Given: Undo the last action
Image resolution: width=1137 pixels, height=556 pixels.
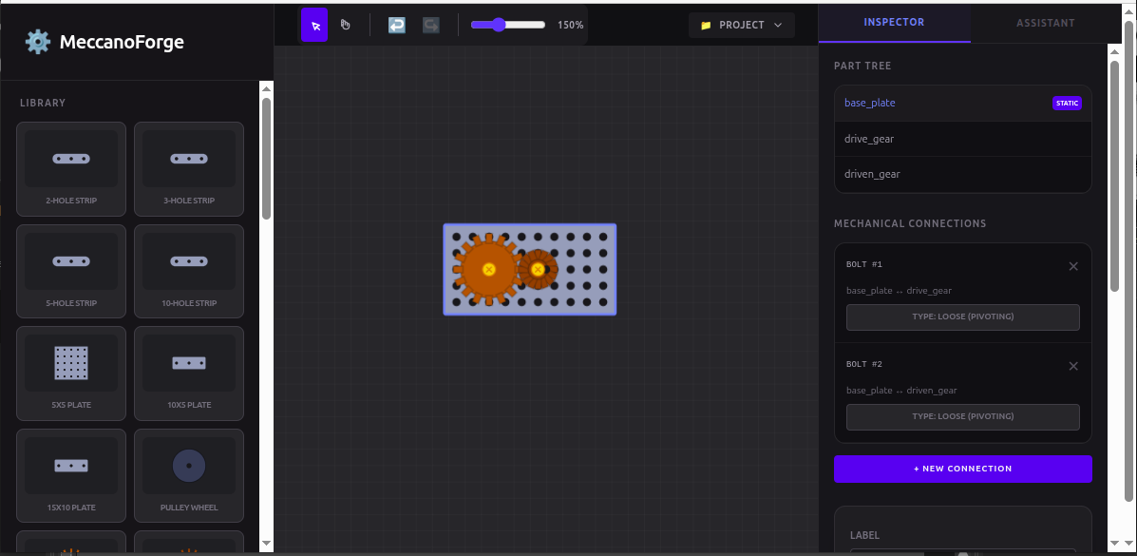Looking at the screenshot, I should [397, 26].
